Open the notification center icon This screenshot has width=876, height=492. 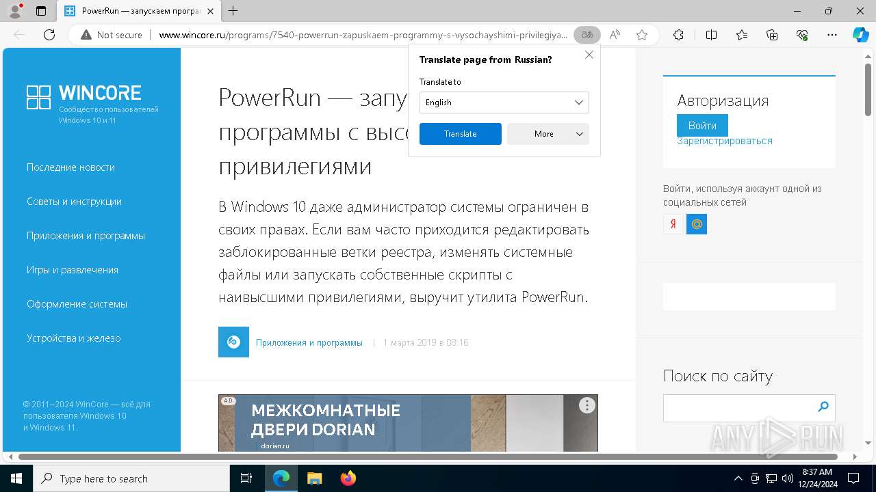pos(853,478)
